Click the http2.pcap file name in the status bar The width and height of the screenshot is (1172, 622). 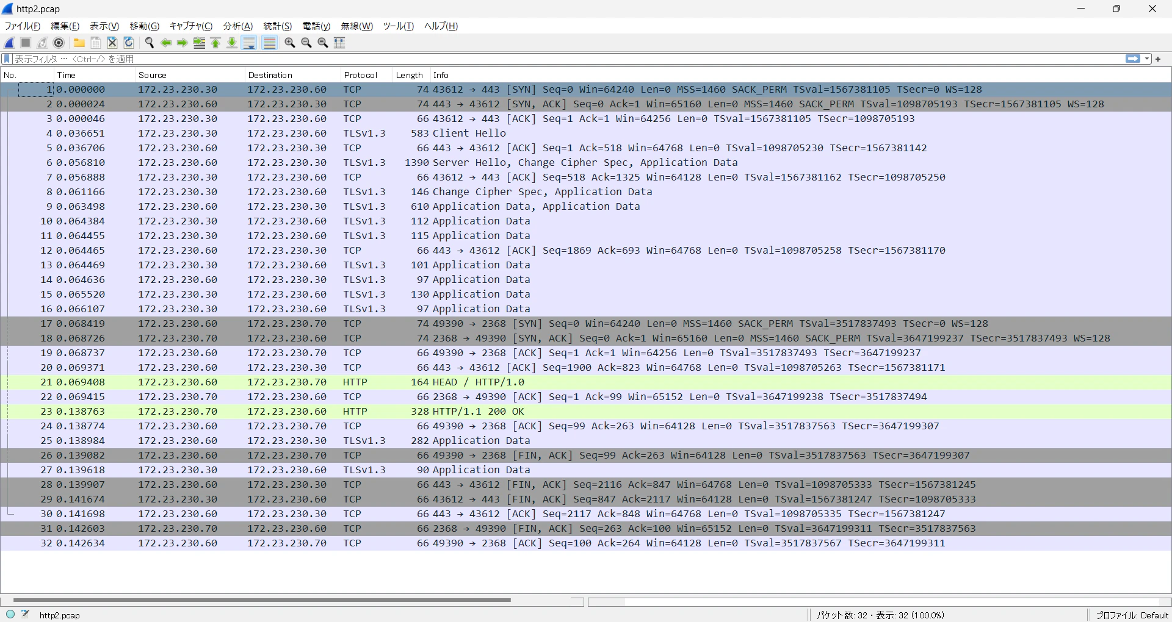click(x=60, y=615)
